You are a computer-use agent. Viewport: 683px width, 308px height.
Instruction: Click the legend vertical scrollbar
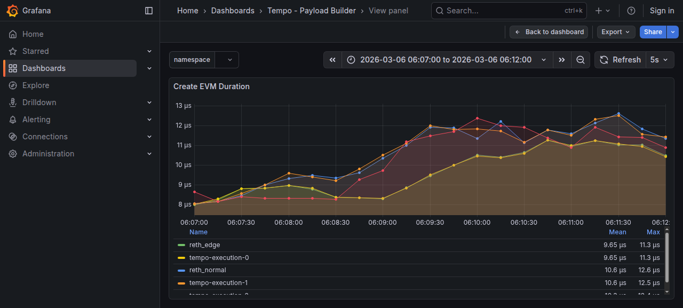click(666, 258)
